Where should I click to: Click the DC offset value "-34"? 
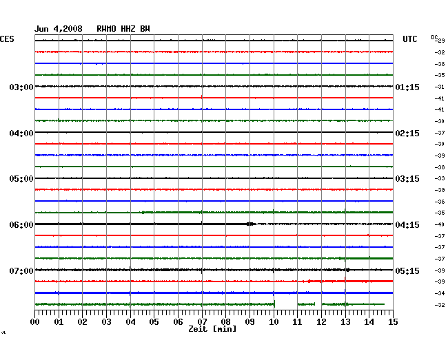pos(440,293)
